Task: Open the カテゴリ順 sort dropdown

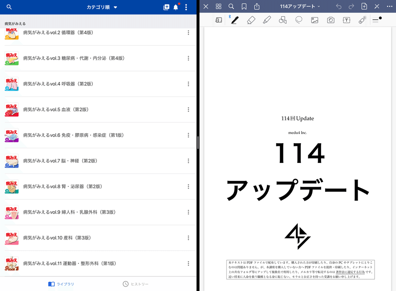Action: [102, 7]
